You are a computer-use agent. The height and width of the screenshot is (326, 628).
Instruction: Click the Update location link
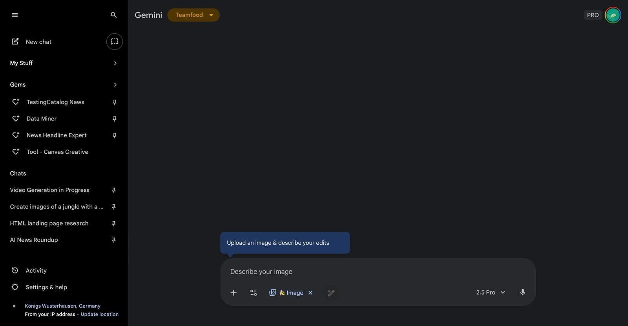coord(99,314)
